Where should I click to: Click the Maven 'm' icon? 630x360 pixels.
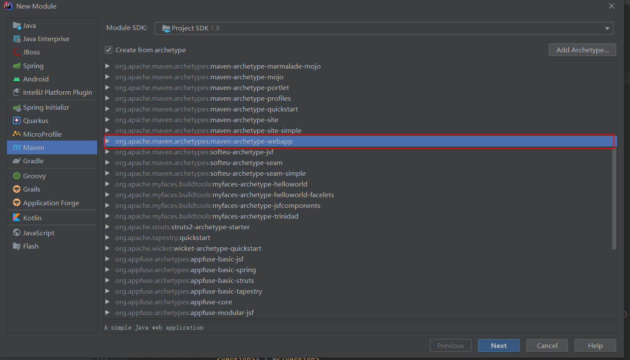click(x=17, y=147)
